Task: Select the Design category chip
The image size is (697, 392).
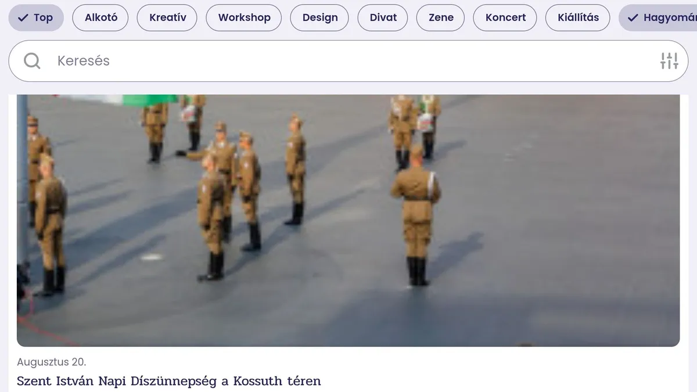Action: 320,17
